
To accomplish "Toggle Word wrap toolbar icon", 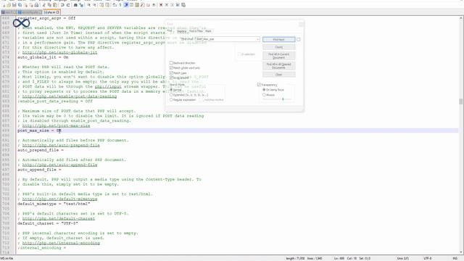I will tap(115, 5).
